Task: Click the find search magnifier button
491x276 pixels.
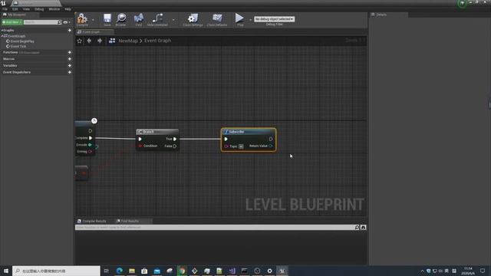Action: (x=357, y=228)
